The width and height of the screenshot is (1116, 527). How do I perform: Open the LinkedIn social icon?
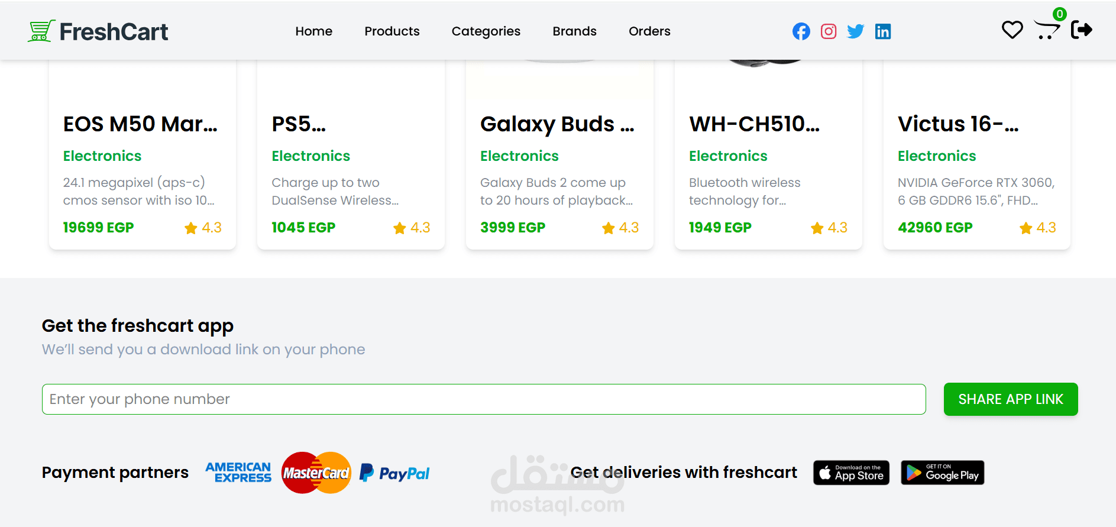[x=883, y=31]
